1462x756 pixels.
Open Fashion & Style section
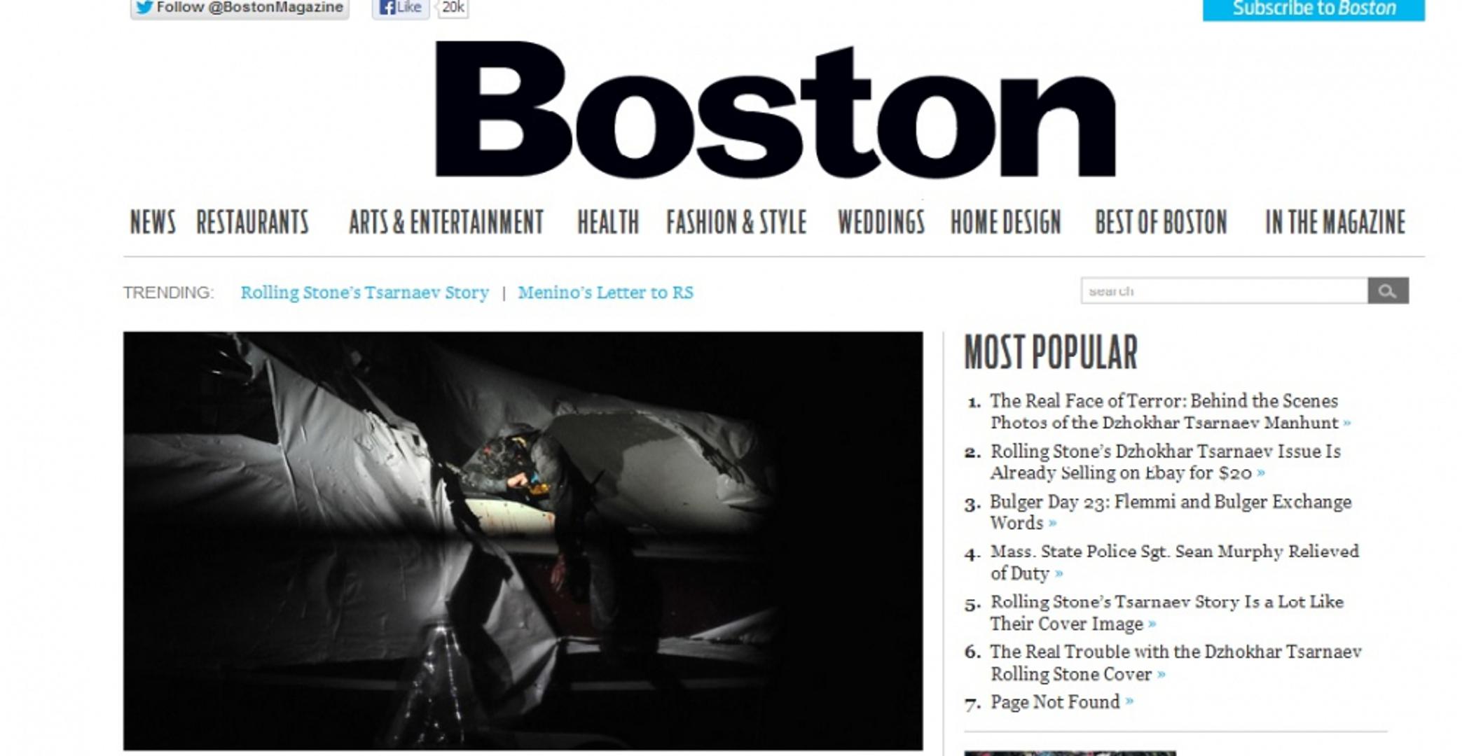point(736,223)
